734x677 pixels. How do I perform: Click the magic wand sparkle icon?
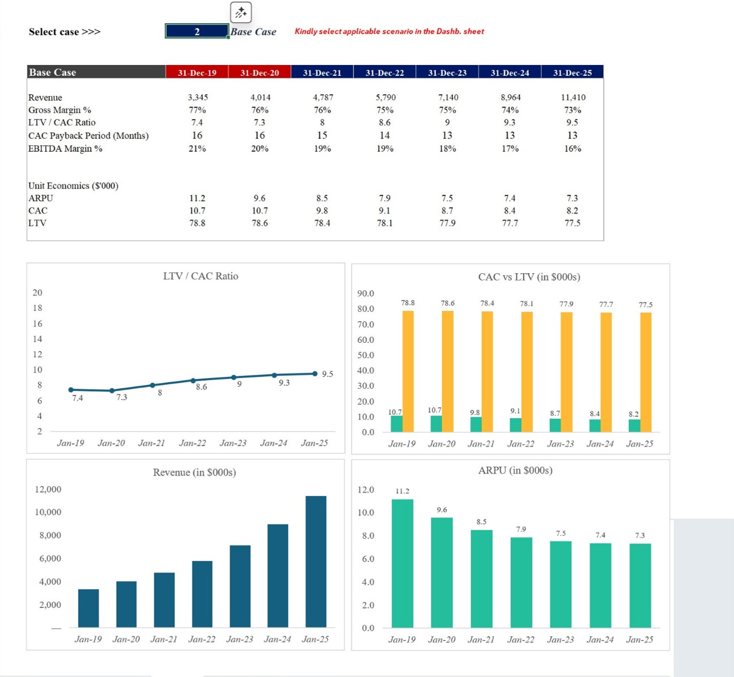tap(241, 12)
